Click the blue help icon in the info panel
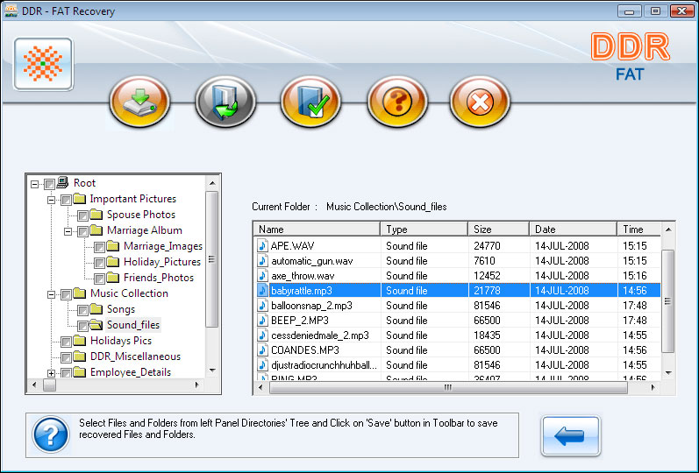The image size is (699, 473). coord(51,434)
